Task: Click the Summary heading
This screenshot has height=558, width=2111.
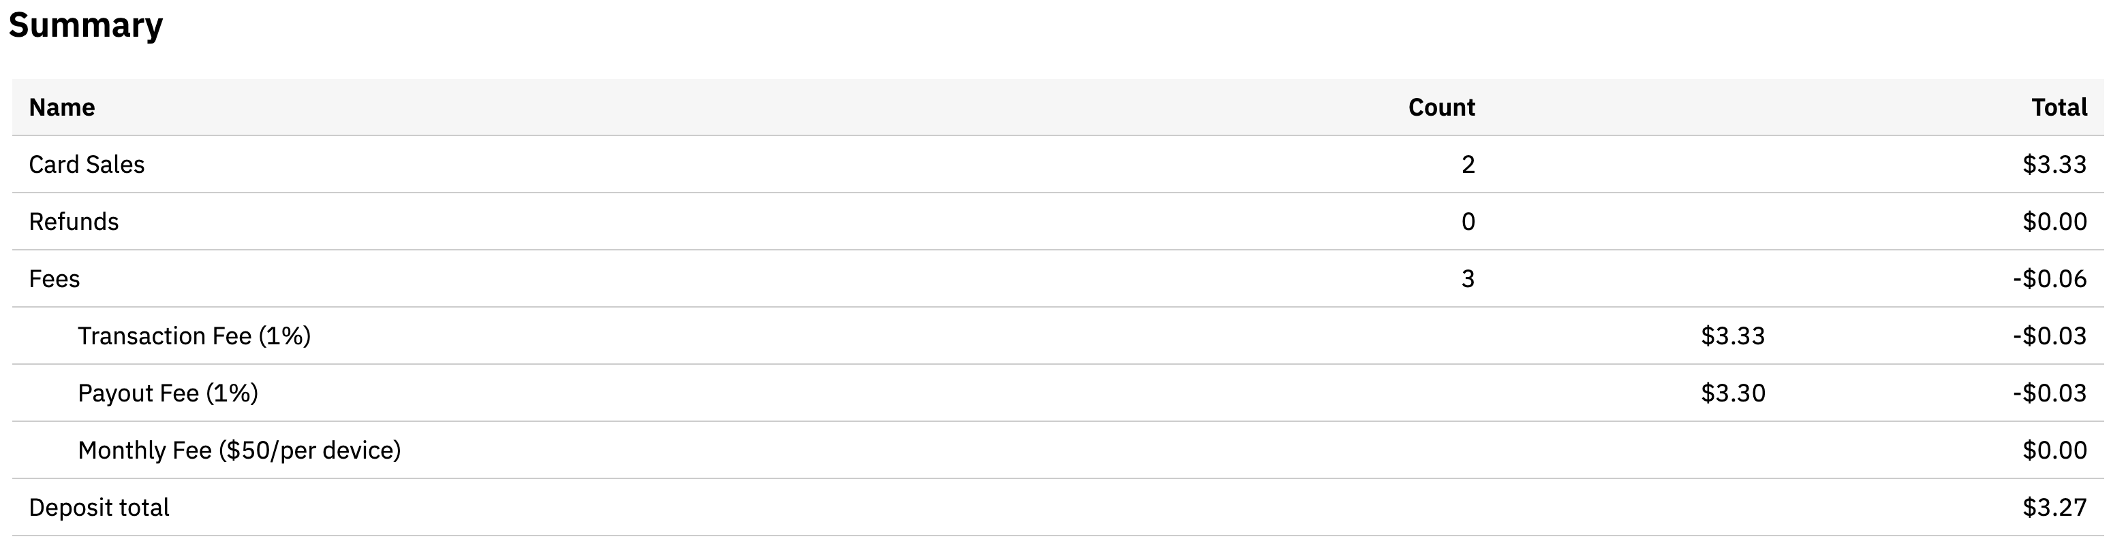Action: (x=85, y=25)
